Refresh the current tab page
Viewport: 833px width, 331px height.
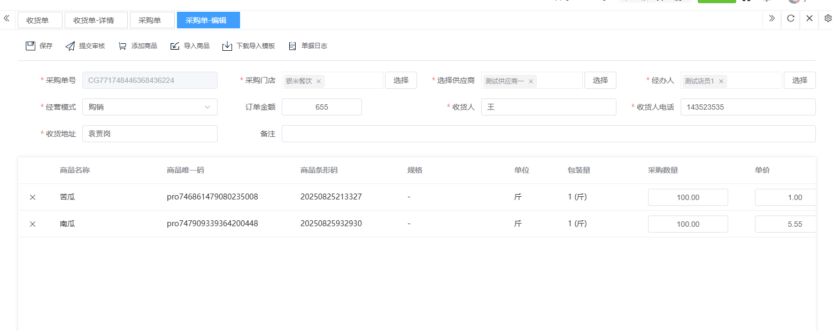[791, 19]
